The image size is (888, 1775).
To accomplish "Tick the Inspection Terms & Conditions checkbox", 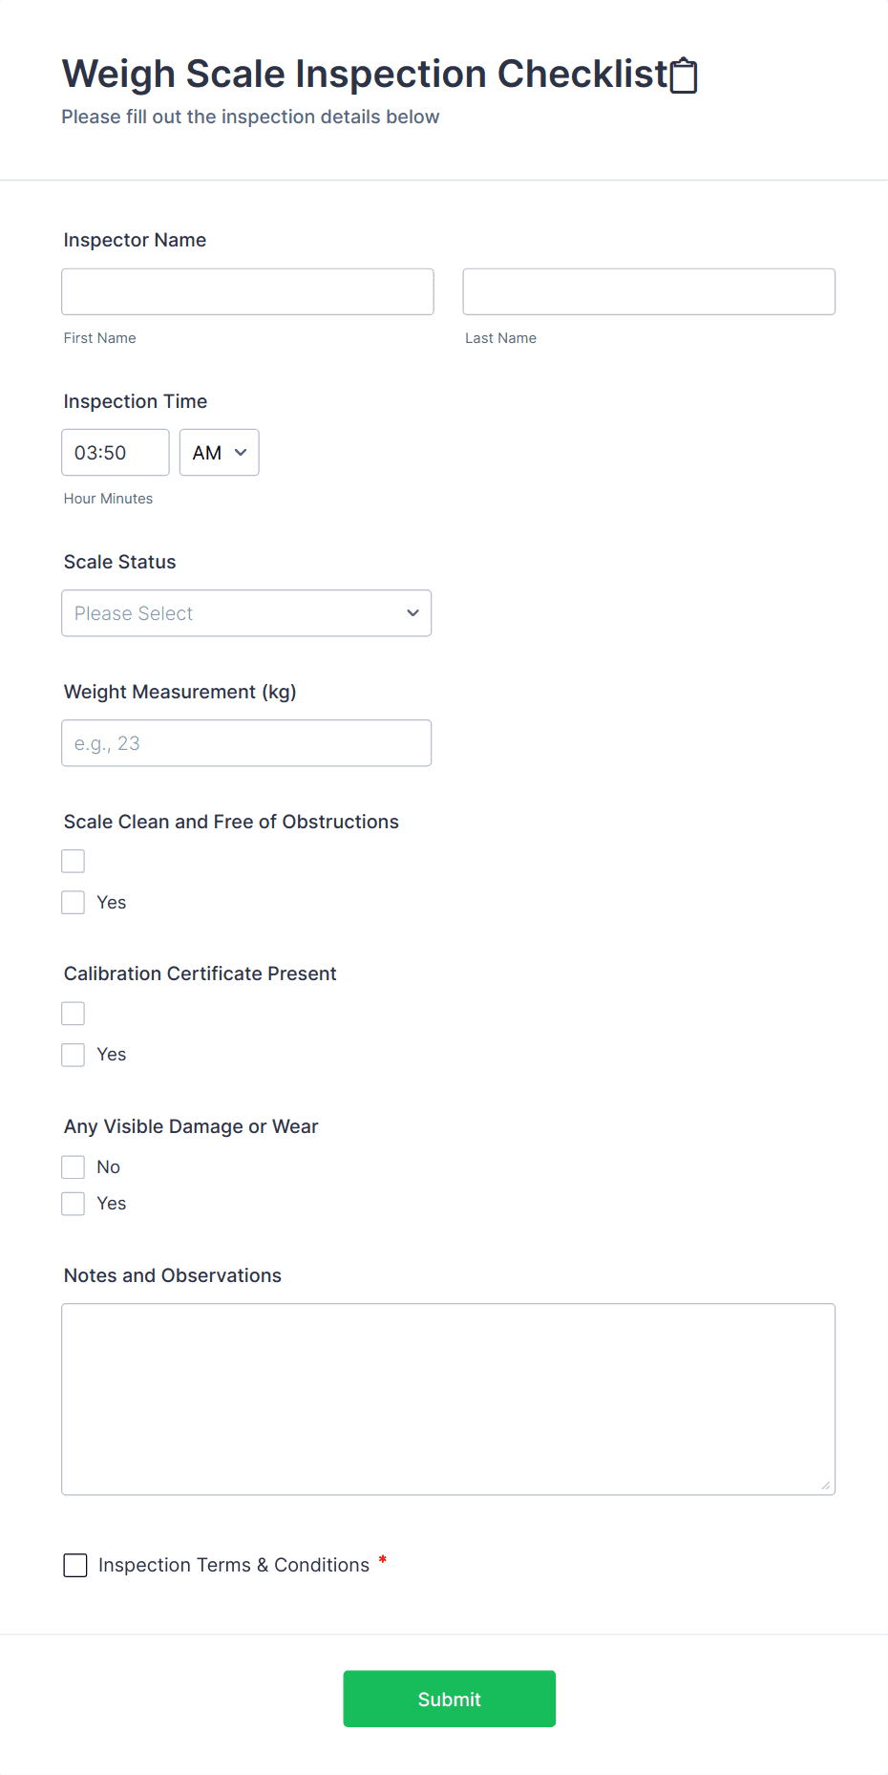I will coord(75,1565).
